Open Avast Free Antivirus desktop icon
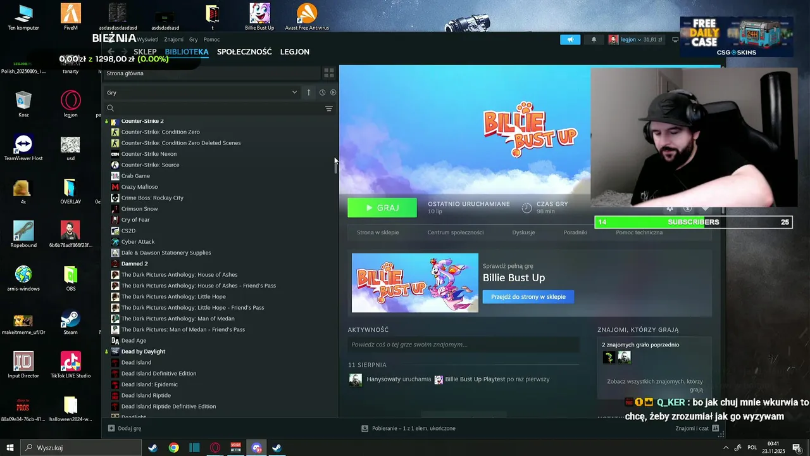 307,17
